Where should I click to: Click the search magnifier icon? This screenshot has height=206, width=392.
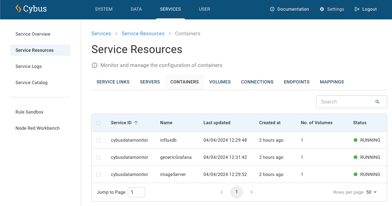(377, 102)
